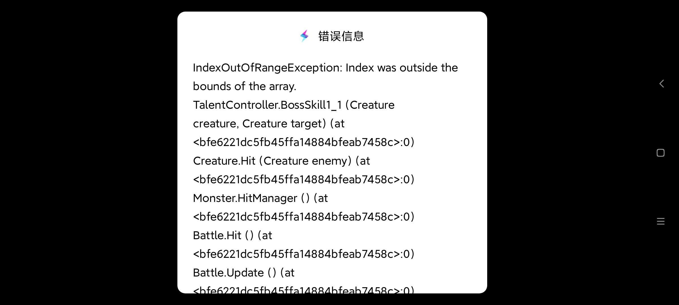Click the lightning bolt logo icon

304,36
